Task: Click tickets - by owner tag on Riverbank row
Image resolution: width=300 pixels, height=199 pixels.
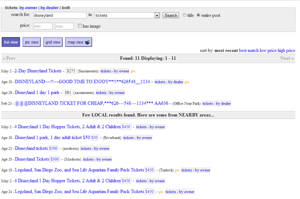Action: click(137, 137)
